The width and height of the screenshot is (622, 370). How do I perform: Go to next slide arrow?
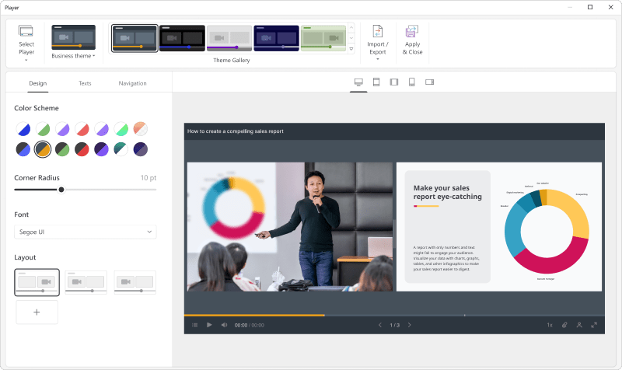410,325
